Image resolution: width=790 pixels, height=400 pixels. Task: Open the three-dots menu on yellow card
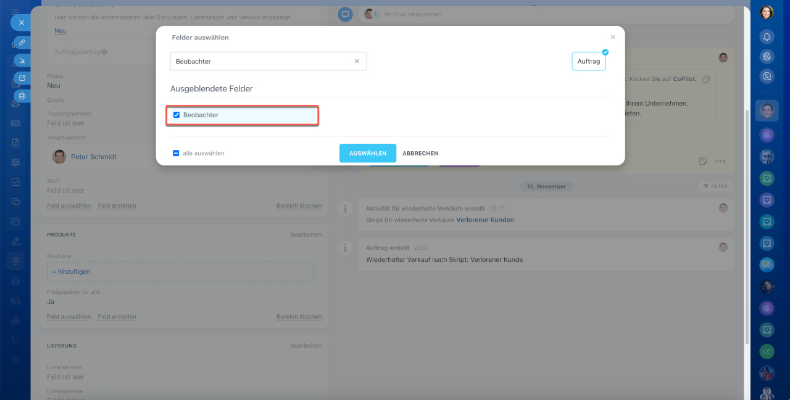(720, 161)
